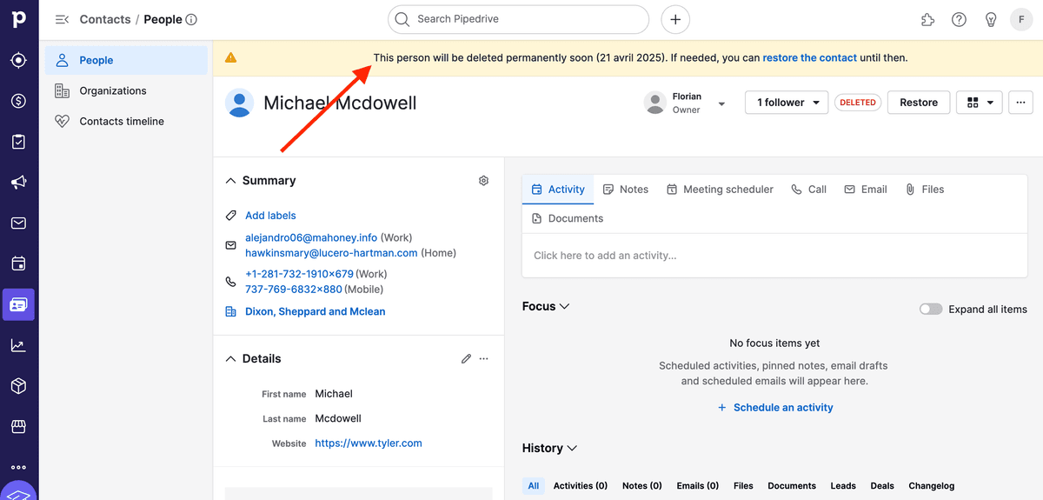Collapse the Summary section
Screen dimensions: 1043x500
click(x=230, y=181)
